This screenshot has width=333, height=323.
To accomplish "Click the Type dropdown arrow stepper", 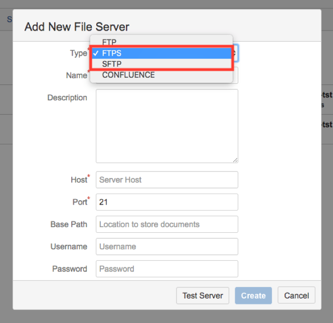I will click(x=235, y=53).
